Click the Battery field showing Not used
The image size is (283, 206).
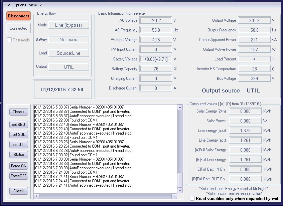coord(68,39)
